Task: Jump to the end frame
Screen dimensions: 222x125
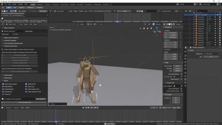Action: point(97,108)
